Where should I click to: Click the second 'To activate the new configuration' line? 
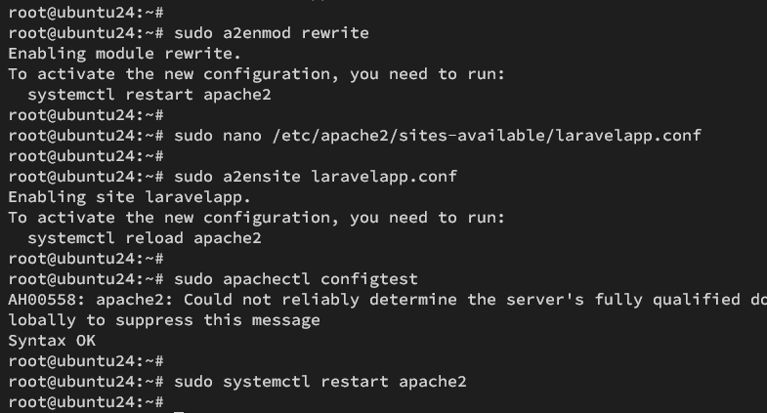[256, 218]
